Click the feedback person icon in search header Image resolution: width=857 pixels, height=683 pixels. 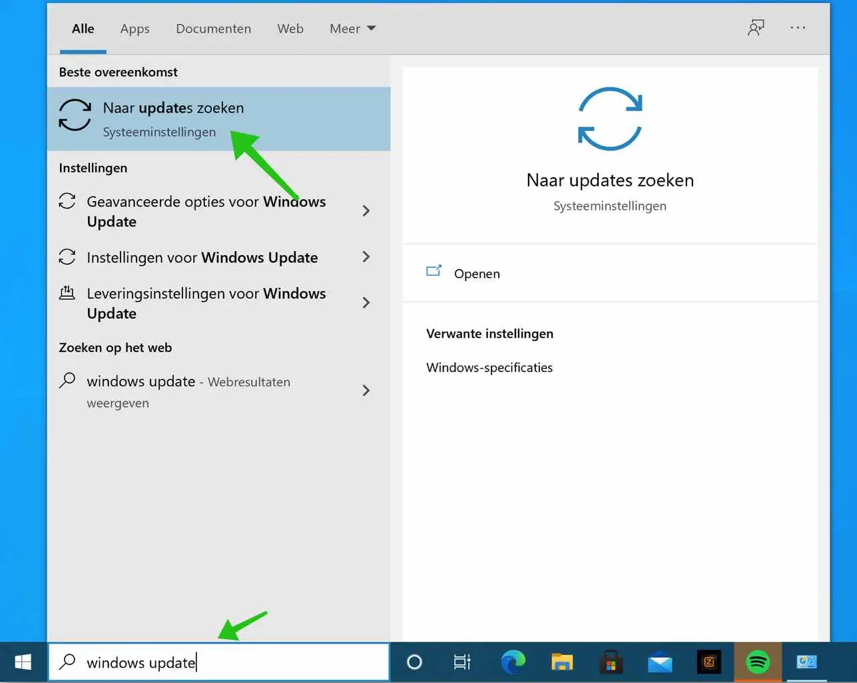click(x=756, y=28)
